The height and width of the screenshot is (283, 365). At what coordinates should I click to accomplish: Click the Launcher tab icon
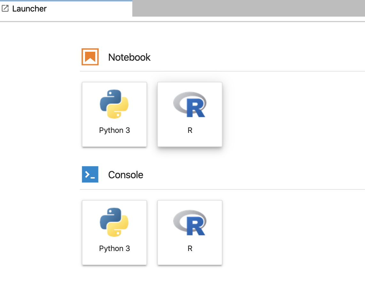point(5,9)
